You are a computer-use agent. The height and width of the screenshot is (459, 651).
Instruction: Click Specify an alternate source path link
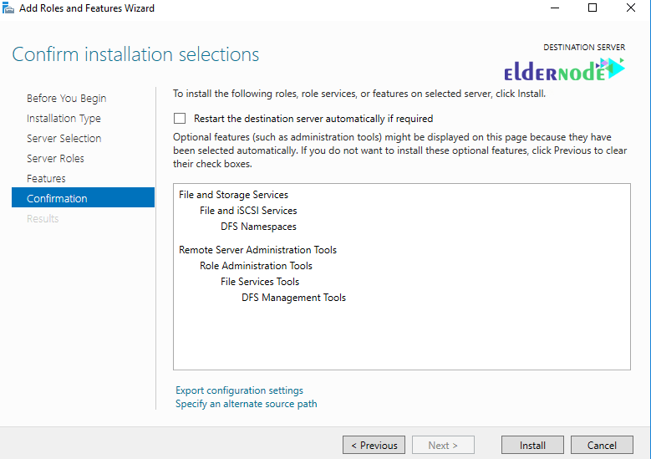point(247,404)
